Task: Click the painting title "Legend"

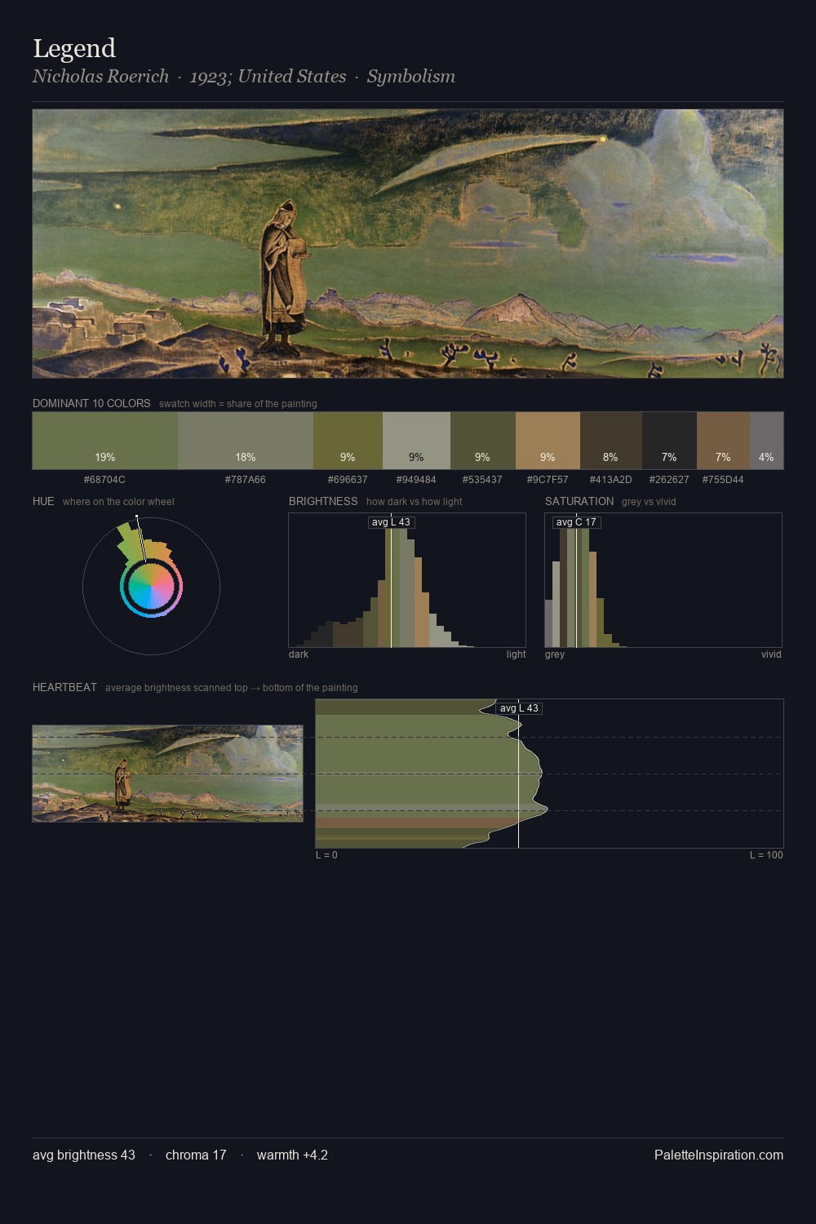Action: (x=74, y=49)
